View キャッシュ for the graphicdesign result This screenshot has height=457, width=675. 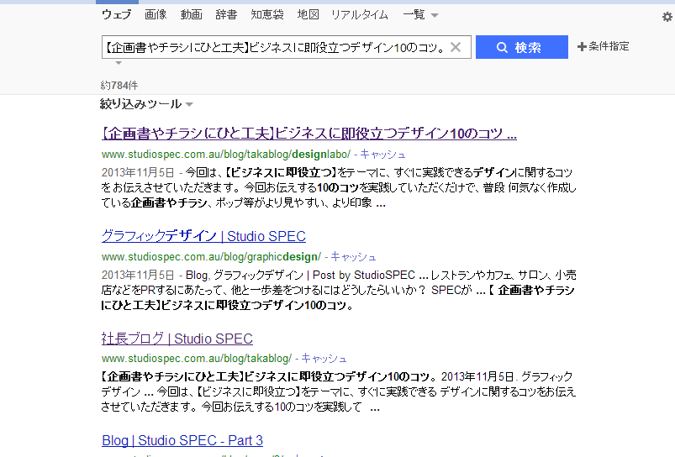[354, 256]
